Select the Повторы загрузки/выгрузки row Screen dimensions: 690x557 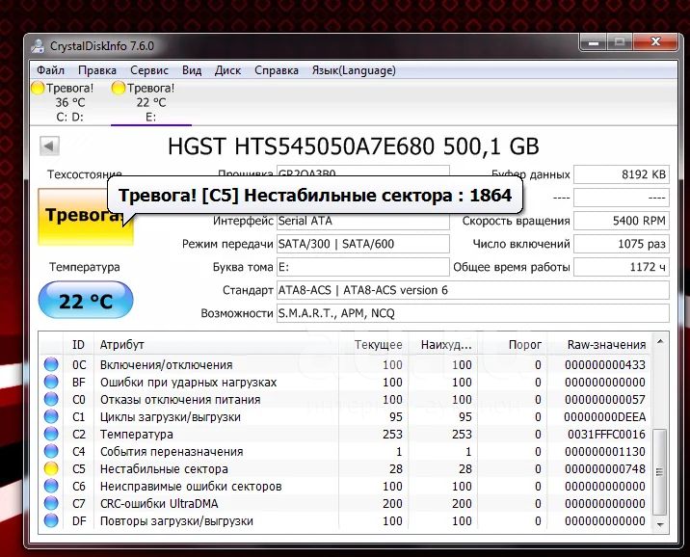point(345,521)
